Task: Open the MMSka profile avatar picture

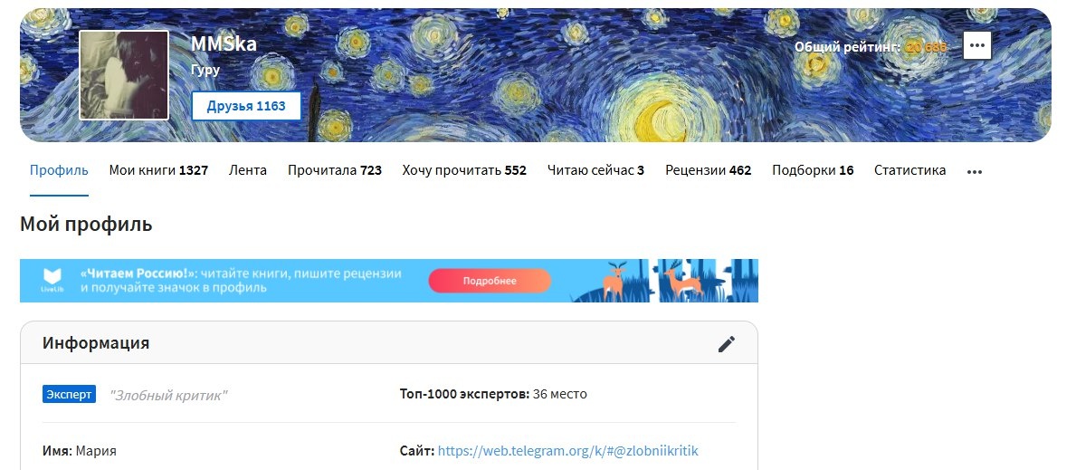Action: coord(124,75)
